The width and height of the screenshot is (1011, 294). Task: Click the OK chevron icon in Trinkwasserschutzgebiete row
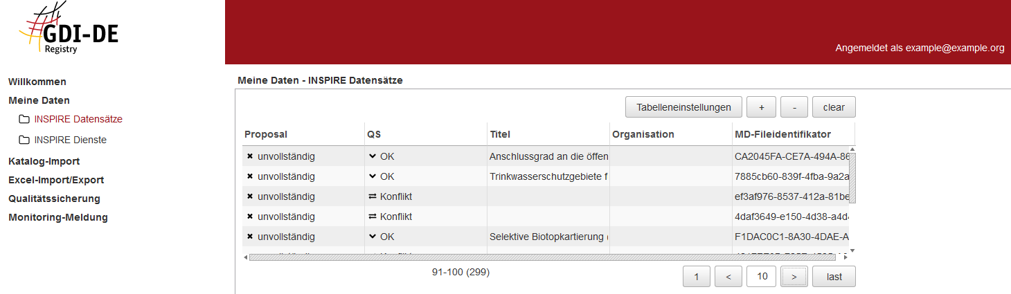click(x=373, y=176)
